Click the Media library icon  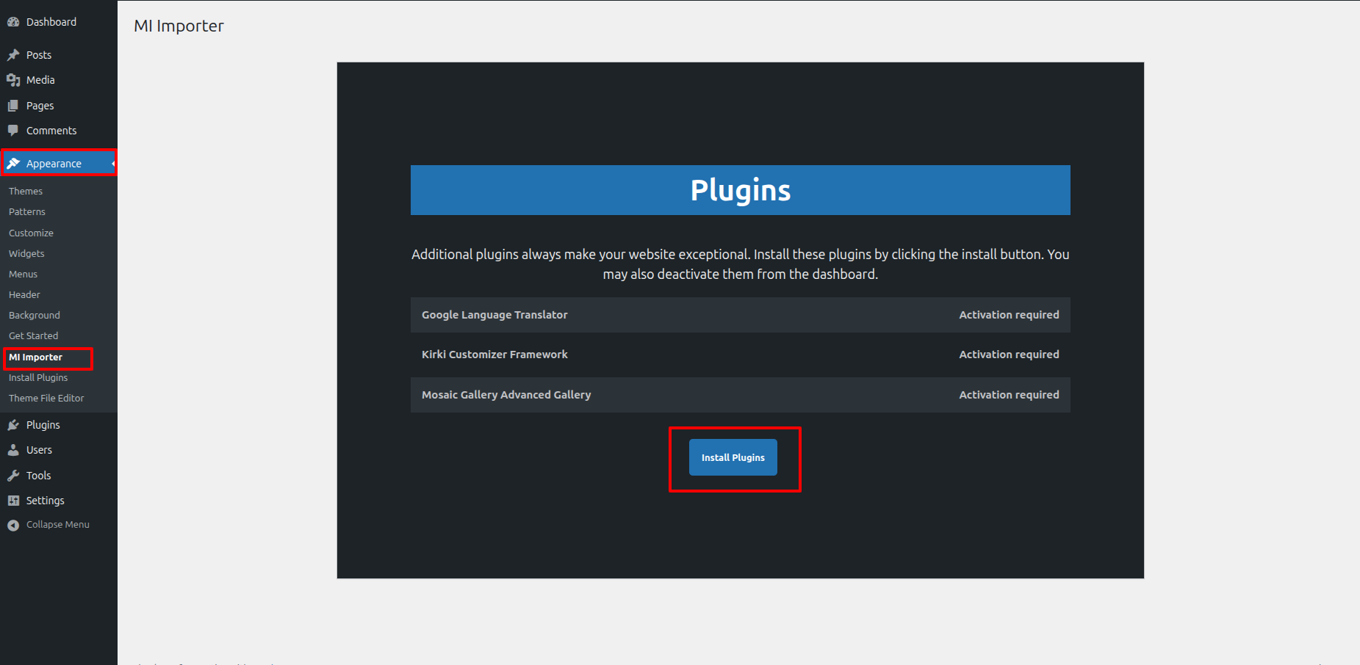coord(13,80)
